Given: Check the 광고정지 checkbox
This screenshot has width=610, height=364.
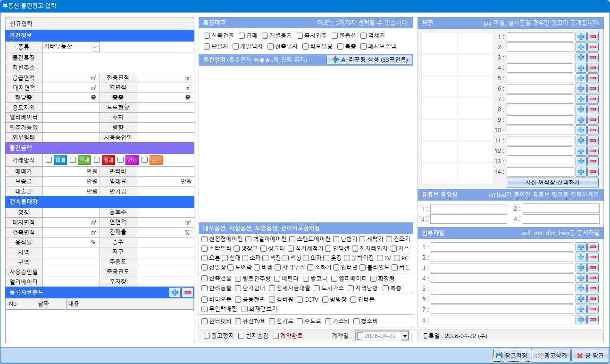Looking at the screenshot, I should 207,336.
